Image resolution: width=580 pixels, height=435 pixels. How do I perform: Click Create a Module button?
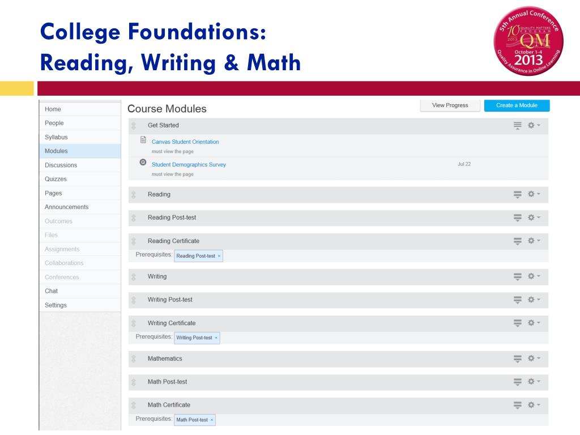(x=517, y=105)
